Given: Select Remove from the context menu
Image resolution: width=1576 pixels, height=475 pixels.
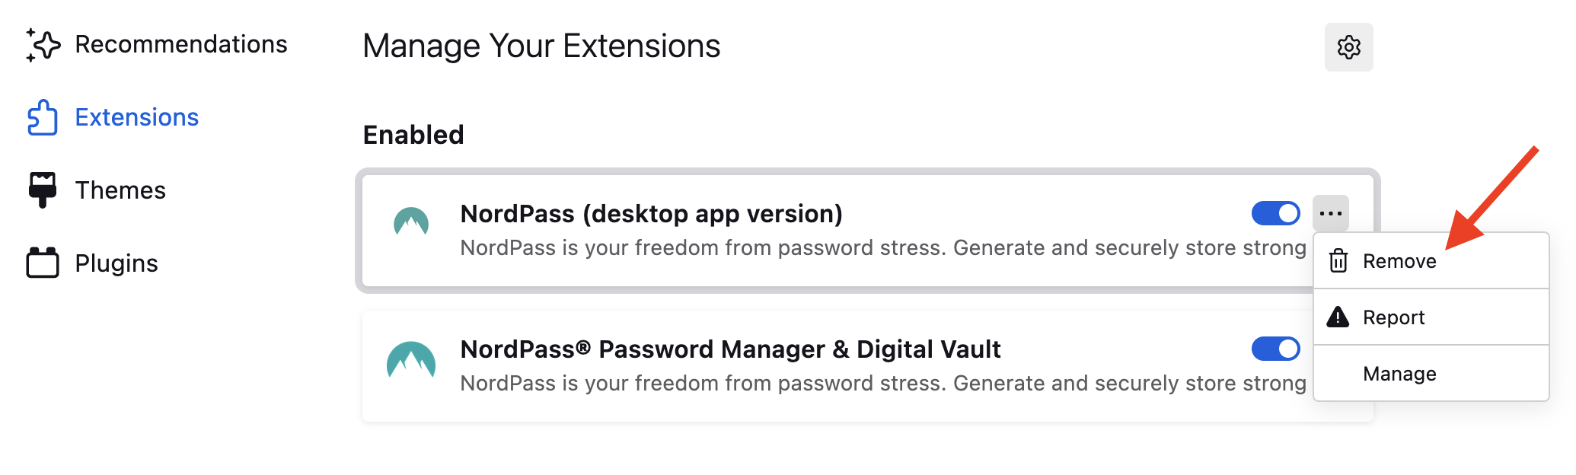Looking at the screenshot, I should [x=1399, y=261].
